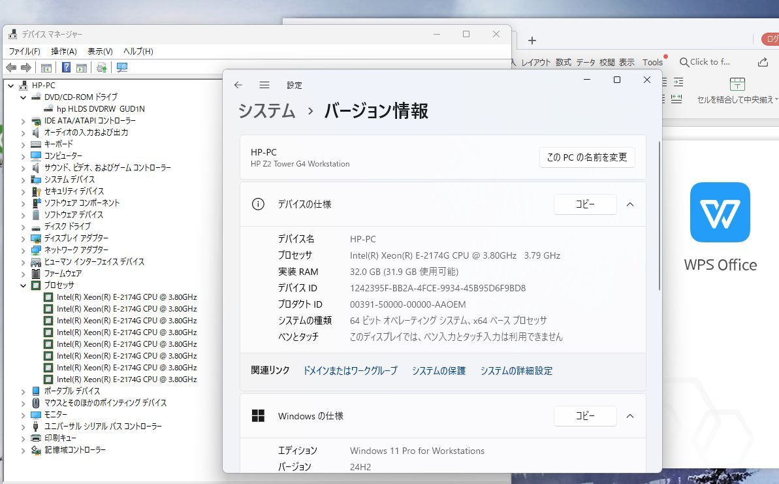Click the WPS increase indent icon
The height and width of the screenshot is (484, 779).
click(x=678, y=82)
